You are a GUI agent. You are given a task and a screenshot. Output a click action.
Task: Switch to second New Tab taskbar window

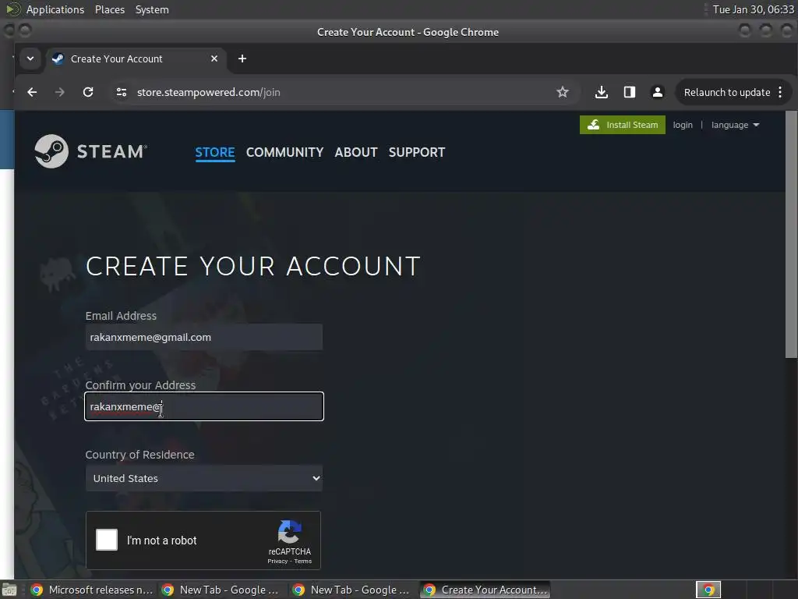point(352,590)
